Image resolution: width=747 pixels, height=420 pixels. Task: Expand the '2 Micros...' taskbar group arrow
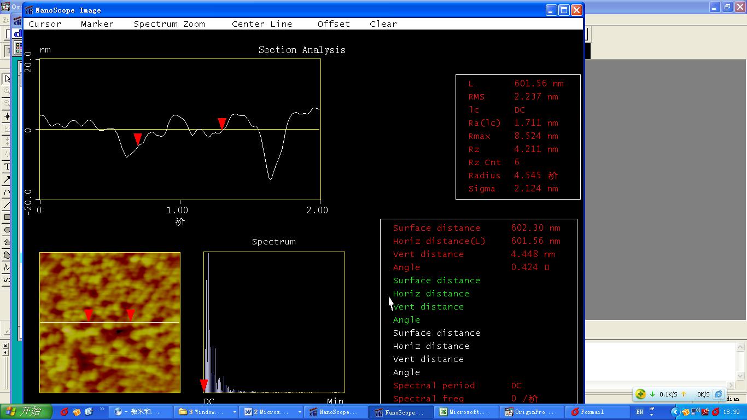pos(300,412)
